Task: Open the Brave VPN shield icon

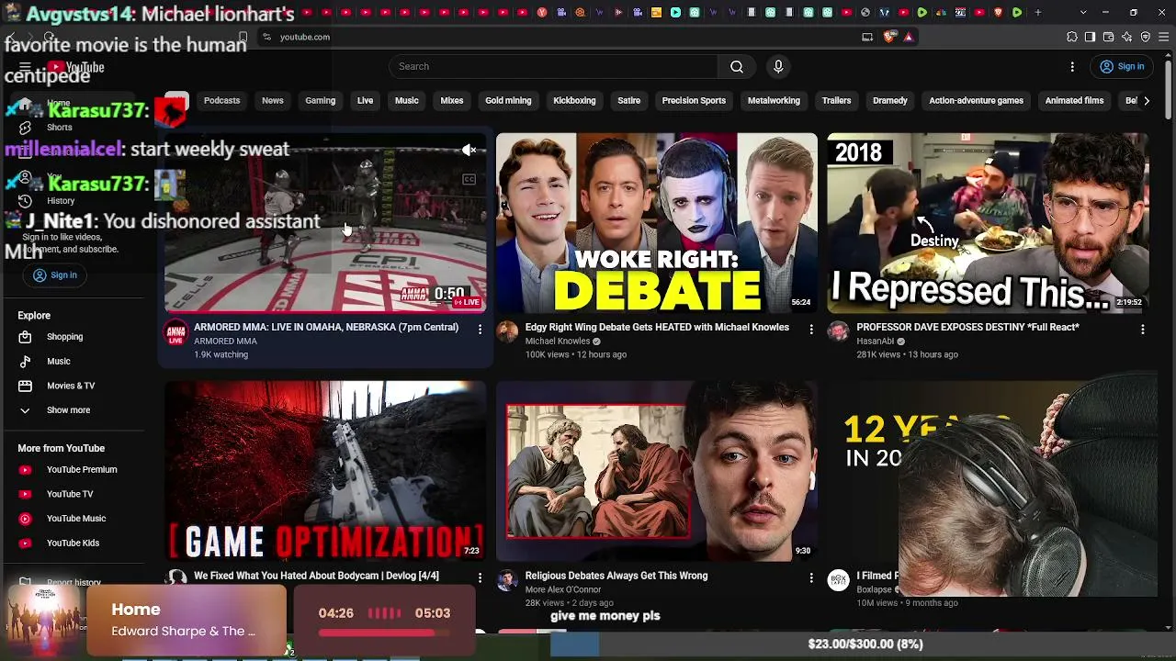Action: pyautogui.click(x=1146, y=37)
